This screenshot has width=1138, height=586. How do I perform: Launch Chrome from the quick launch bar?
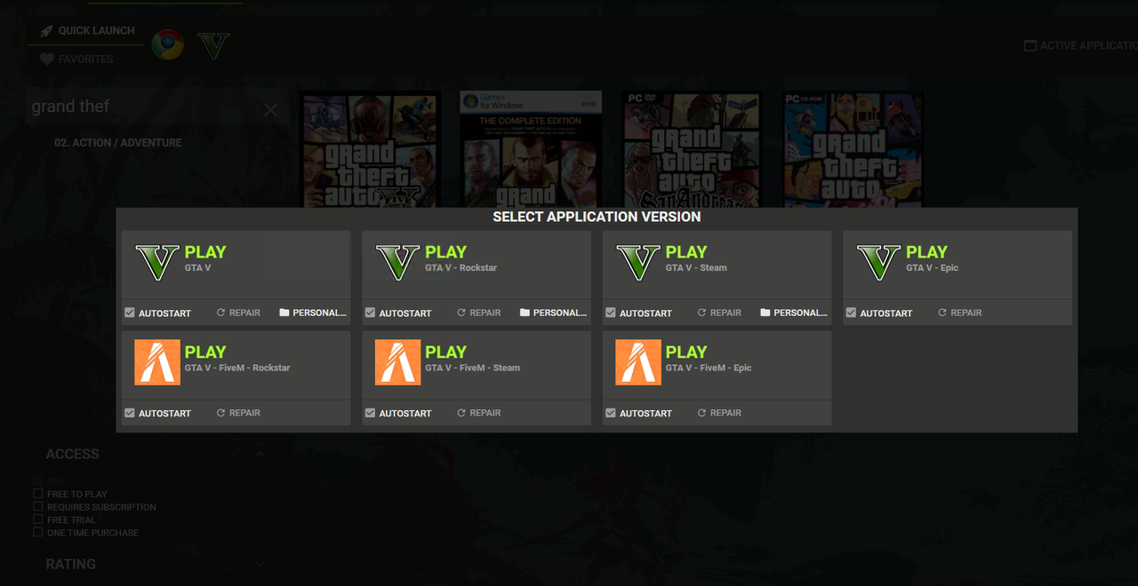(x=167, y=44)
